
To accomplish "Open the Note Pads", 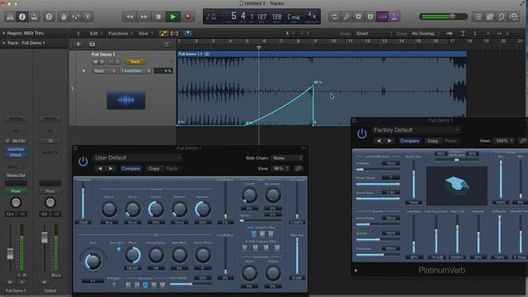I will pos(490,16).
